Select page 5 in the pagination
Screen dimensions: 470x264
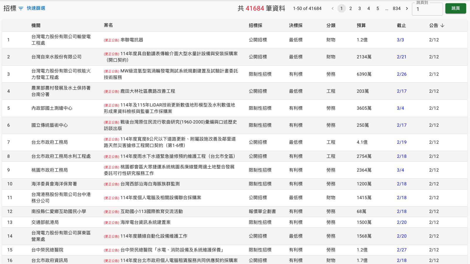pos(378,9)
